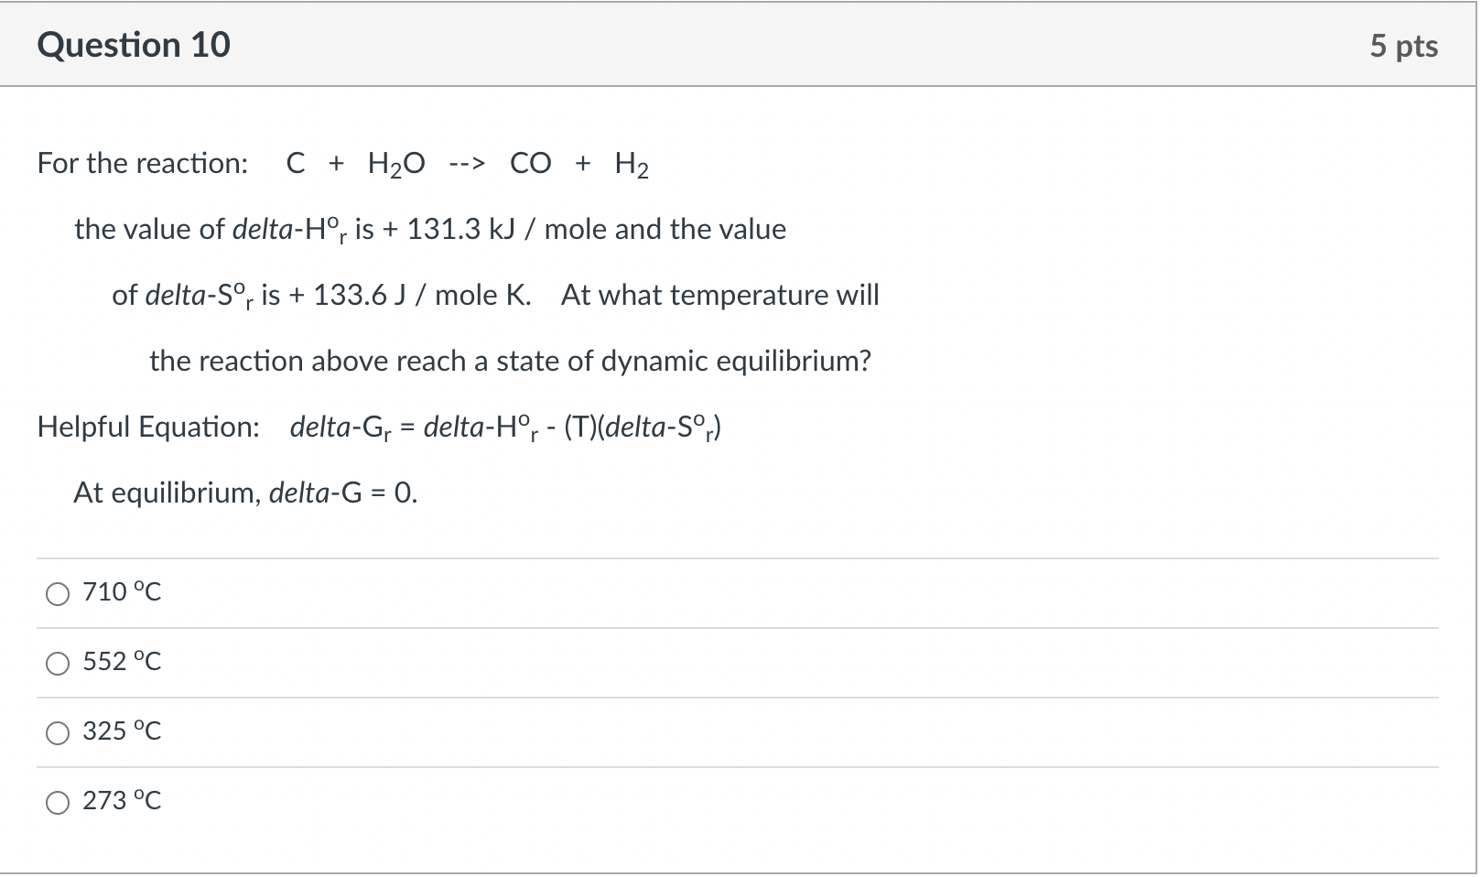Choose the 325 °C radio button

pos(58,732)
